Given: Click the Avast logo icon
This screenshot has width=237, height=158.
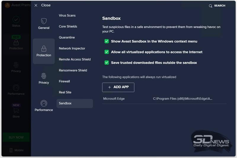Looking at the screenshot, I should 7,5.
